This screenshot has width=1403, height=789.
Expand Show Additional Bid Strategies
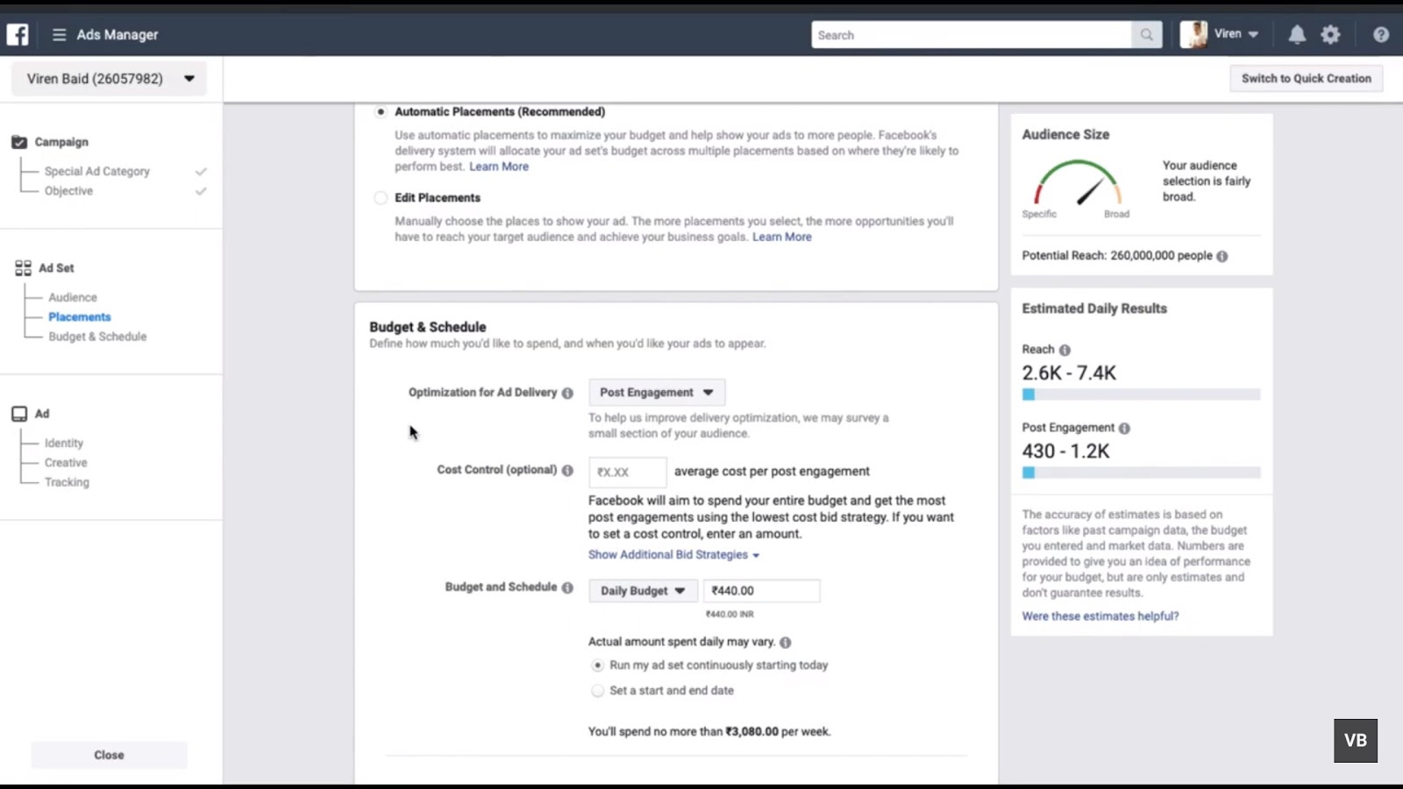[673, 555]
